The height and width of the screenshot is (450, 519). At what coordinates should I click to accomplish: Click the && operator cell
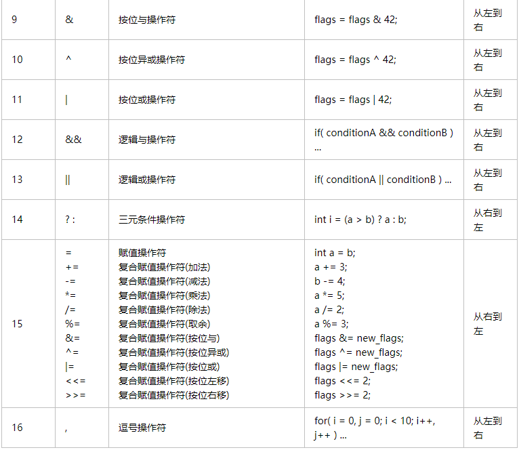[x=82, y=140]
